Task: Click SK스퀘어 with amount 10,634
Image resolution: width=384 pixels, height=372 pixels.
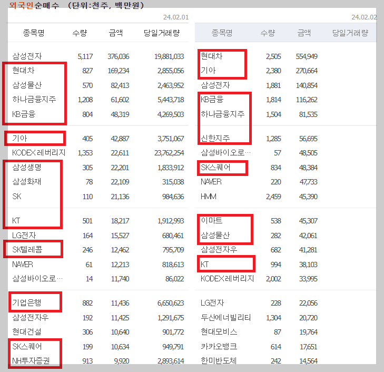Action: (x=27, y=346)
